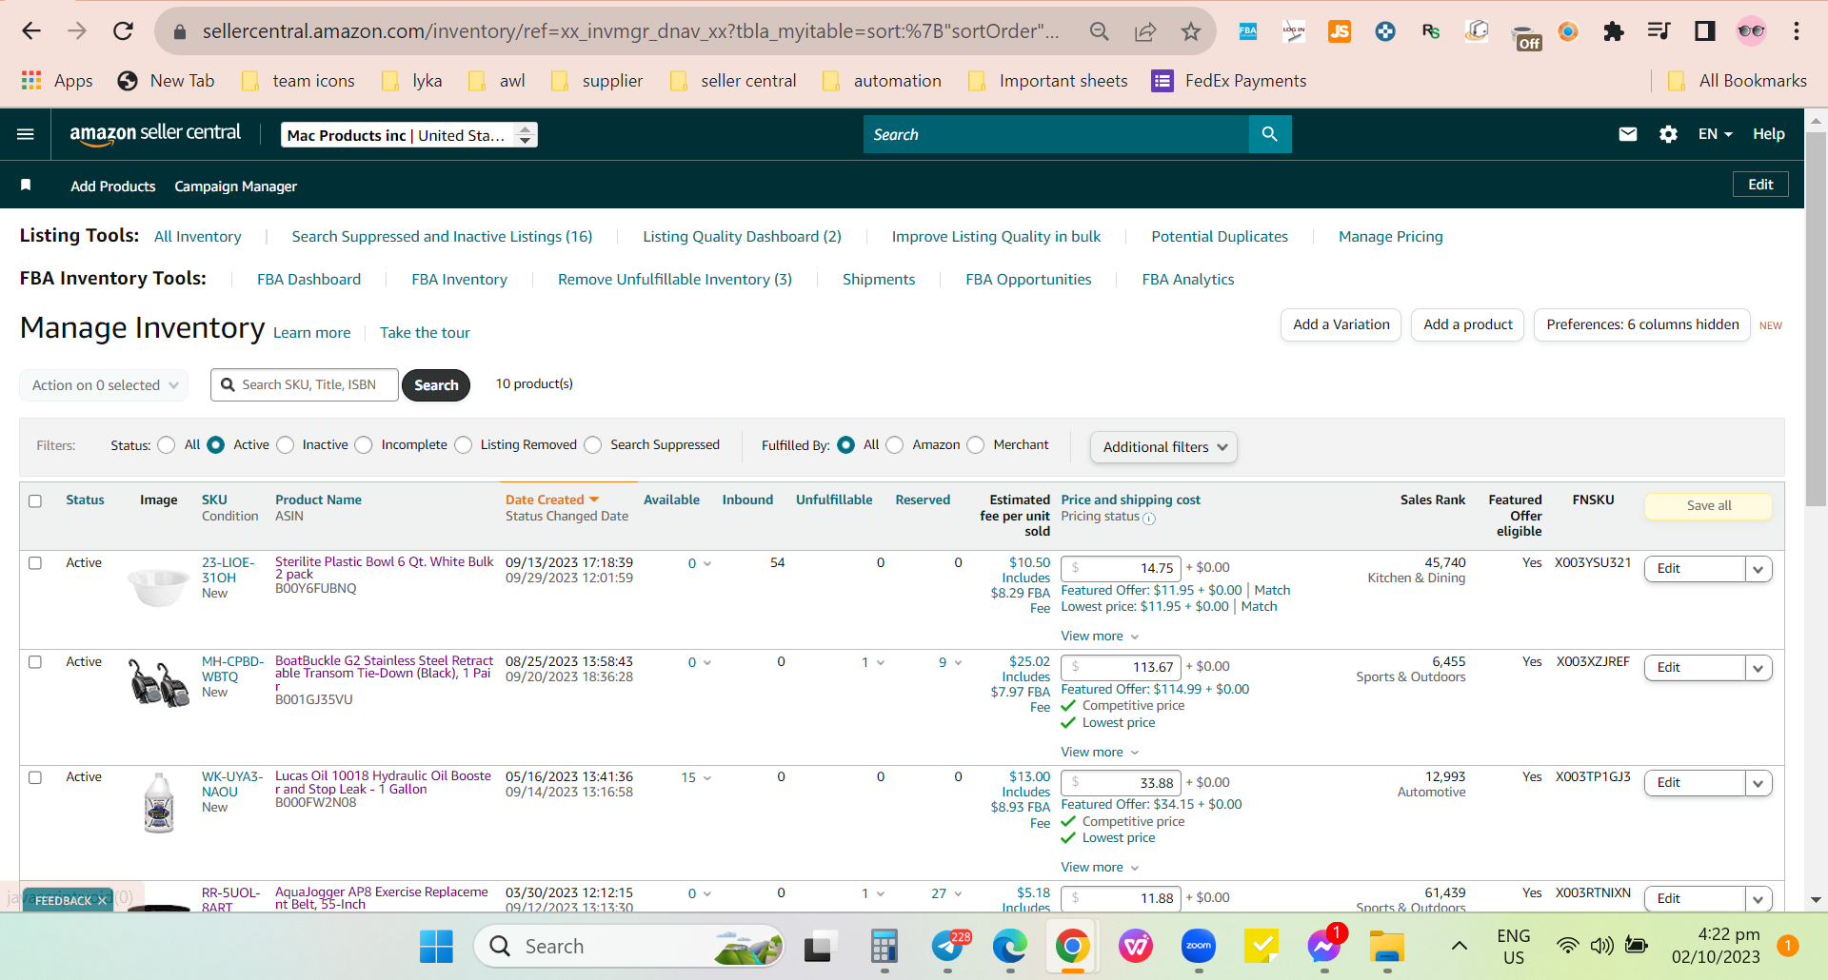Select the Inactive status radio button
The image size is (1828, 980).
click(x=286, y=445)
